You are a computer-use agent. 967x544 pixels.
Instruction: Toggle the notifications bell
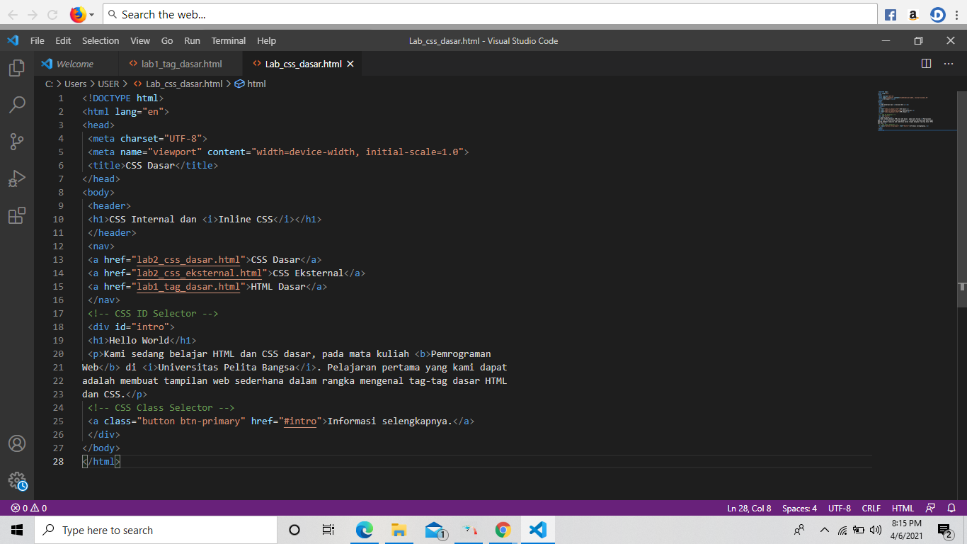tap(951, 508)
